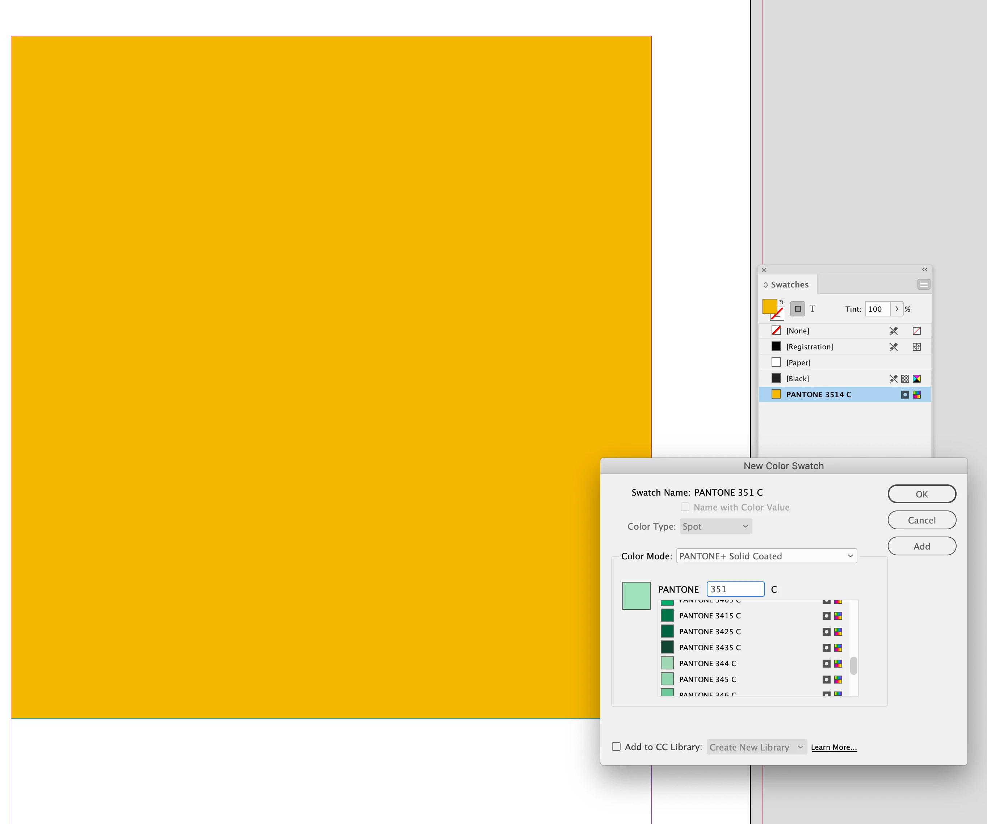Select Formatting affects container icon
The height and width of the screenshot is (824, 987).
click(x=798, y=309)
